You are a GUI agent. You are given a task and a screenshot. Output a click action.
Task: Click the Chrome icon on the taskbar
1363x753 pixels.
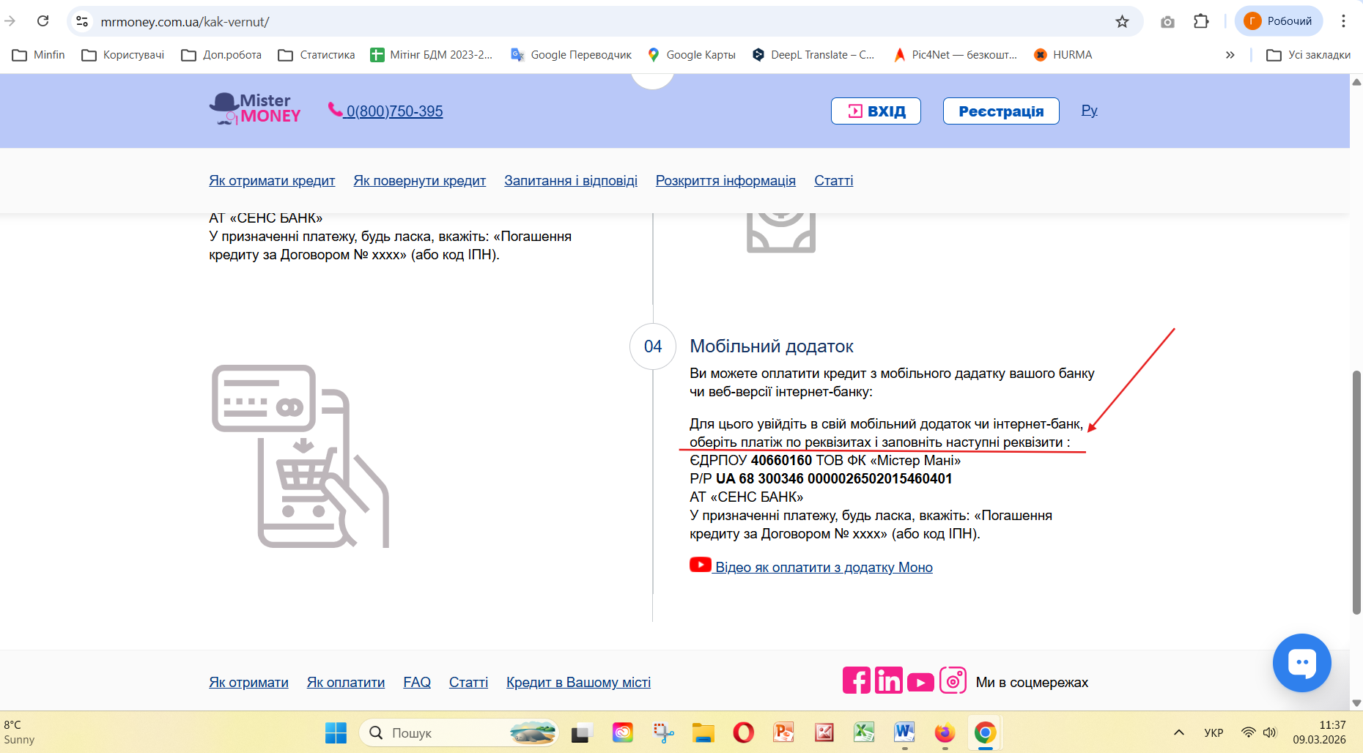[985, 732]
